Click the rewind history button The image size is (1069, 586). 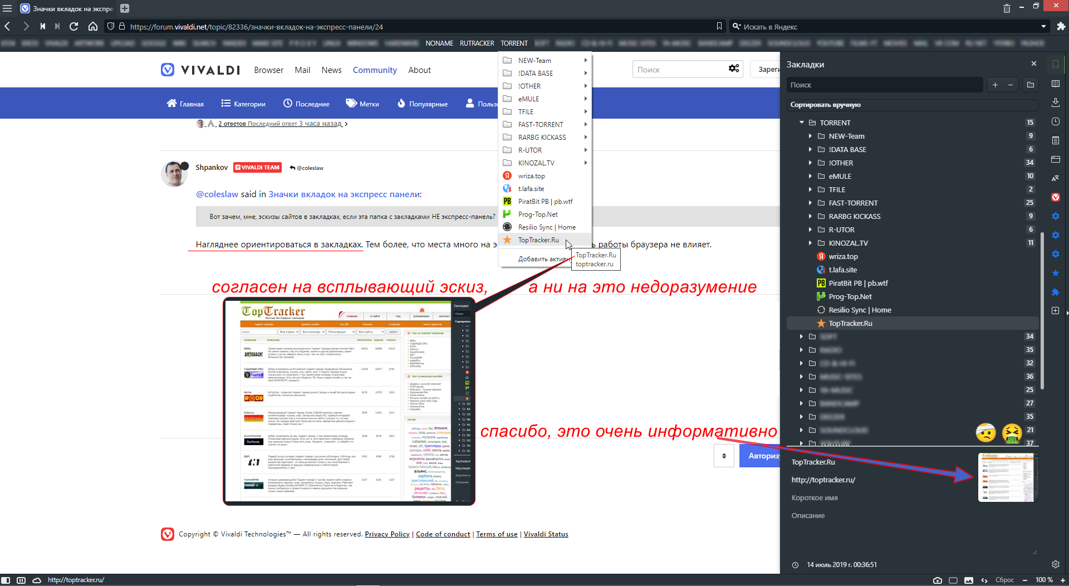(43, 26)
